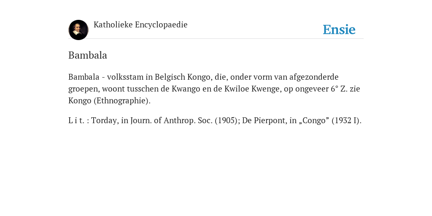Click the 'L i t.' literature label

coord(76,121)
